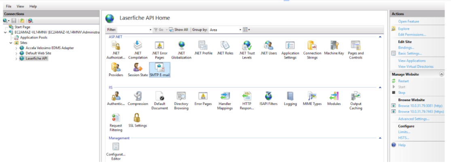The image size is (451, 166).
Task: Open the Application Settings feature
Action: tap(290, 50)
